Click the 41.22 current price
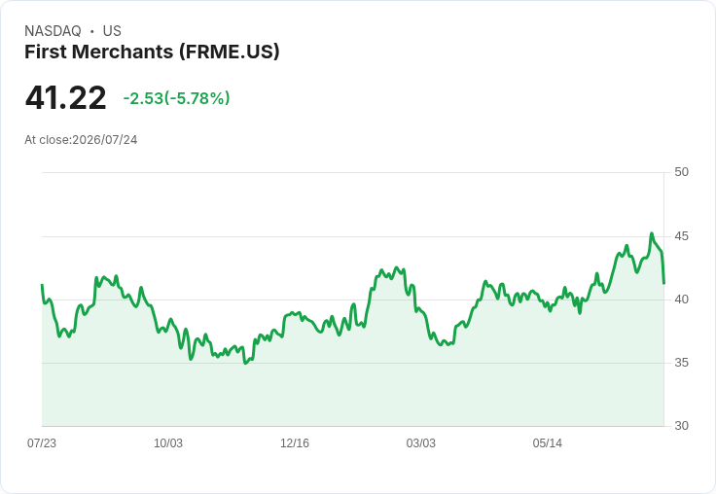The width and height of the screenshot is (716, 494). click(66, 97)
